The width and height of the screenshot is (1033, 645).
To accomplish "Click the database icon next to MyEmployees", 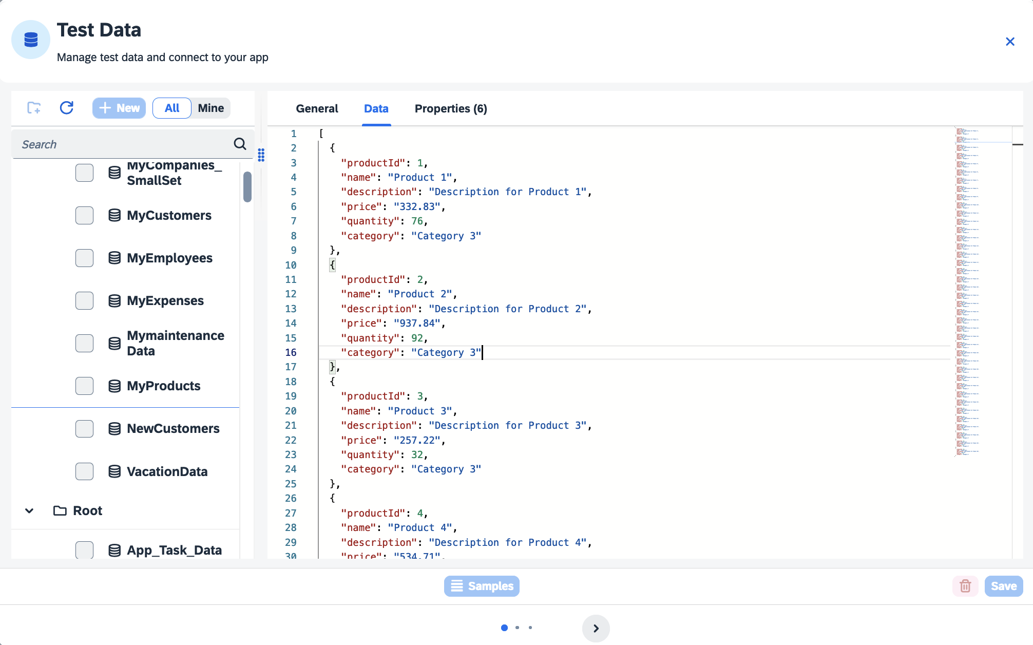I will point(114,258).
